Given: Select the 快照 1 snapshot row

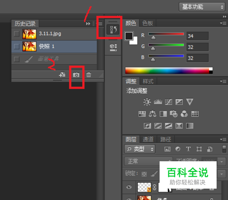Looking at the screenshot, I should point(54,46).
